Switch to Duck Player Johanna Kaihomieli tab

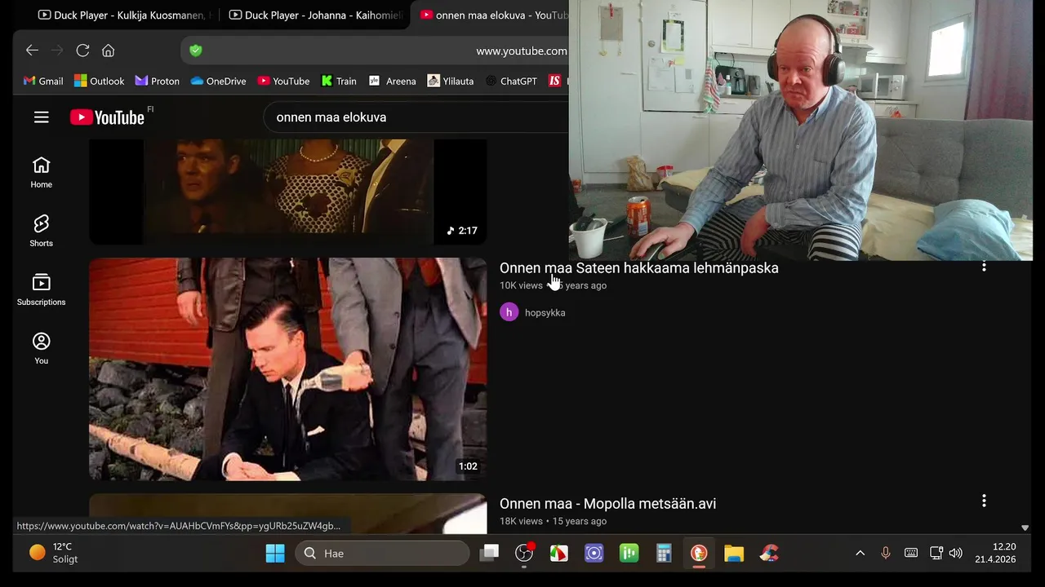click(317, 15)
